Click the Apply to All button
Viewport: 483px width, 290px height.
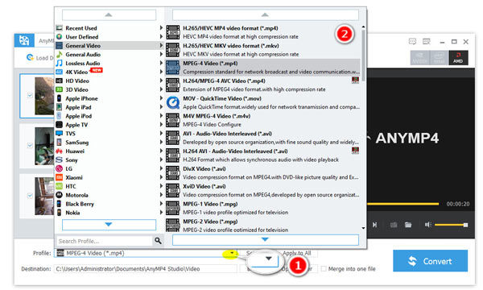[x=296, y=253]
